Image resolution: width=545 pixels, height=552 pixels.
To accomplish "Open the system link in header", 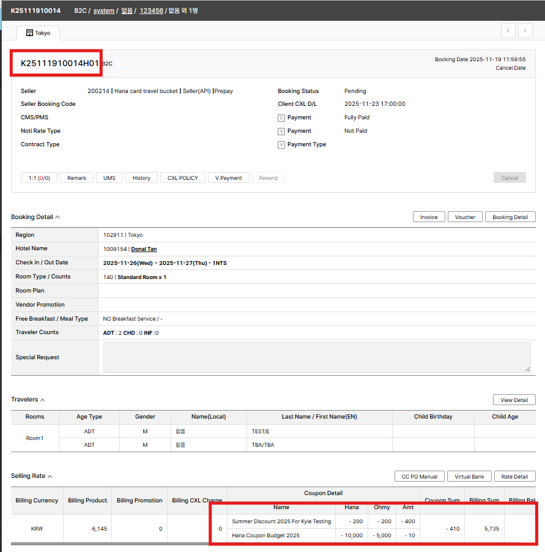I will pos(103,11).
